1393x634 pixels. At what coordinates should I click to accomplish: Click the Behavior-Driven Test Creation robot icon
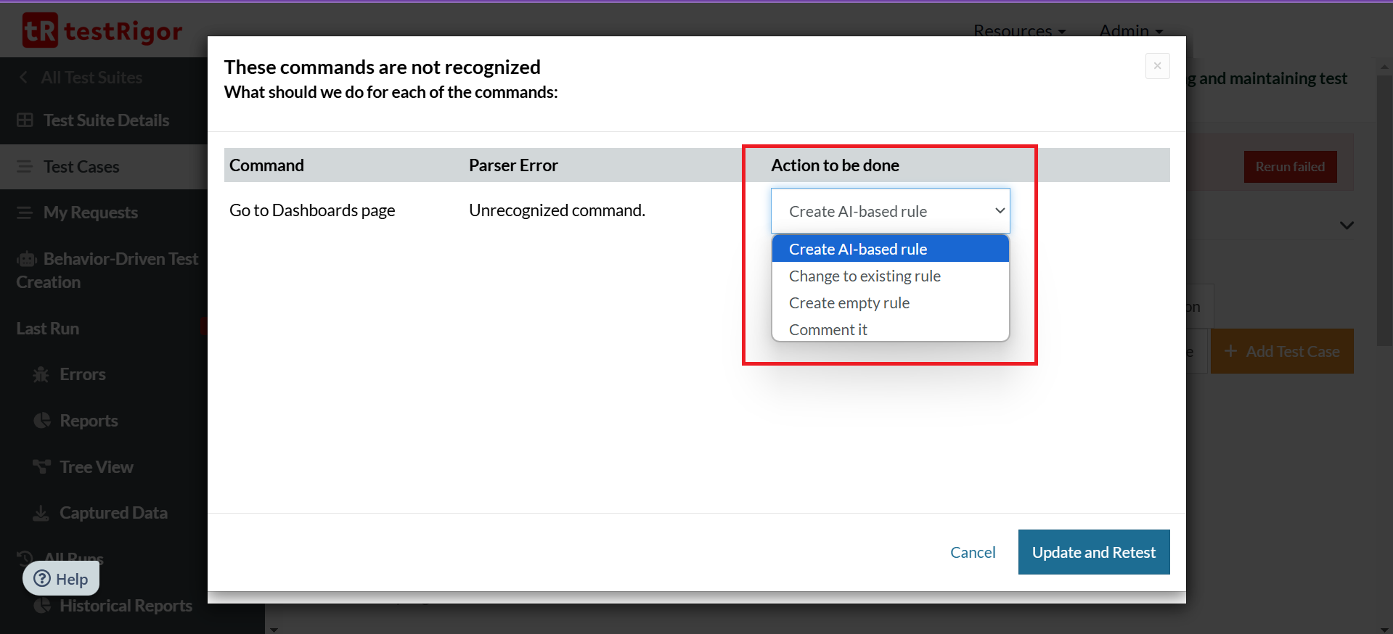[x=27, y=259]
